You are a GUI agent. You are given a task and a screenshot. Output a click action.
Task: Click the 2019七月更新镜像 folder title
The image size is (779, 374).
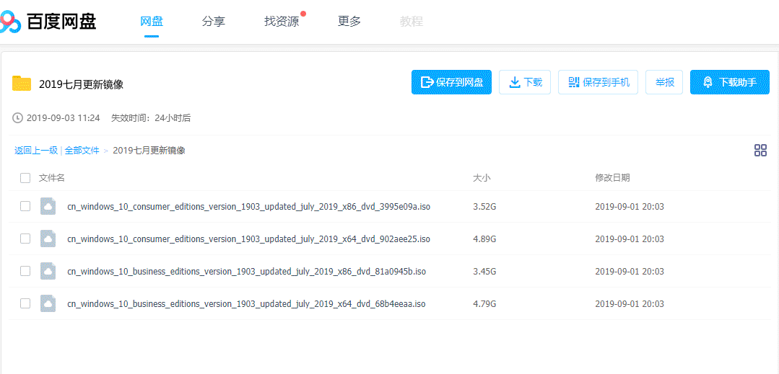(x=81, y=84)
